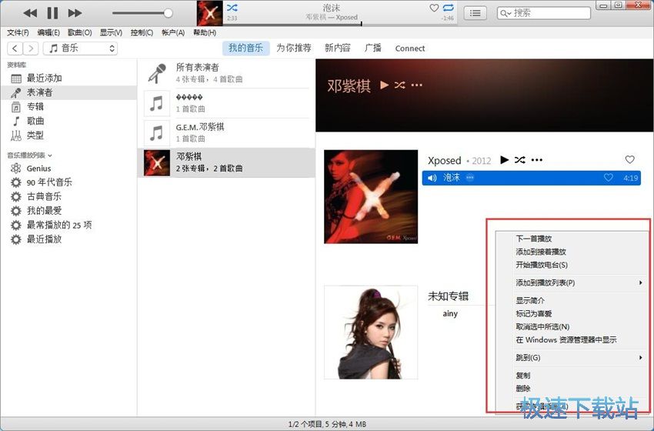Click the speaker icon on 泡沫 row
The height and width of the screenshot is (431, 654).
click(432, 178)
